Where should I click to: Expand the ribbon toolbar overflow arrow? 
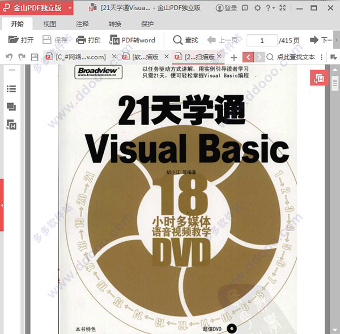click(337, 40)
